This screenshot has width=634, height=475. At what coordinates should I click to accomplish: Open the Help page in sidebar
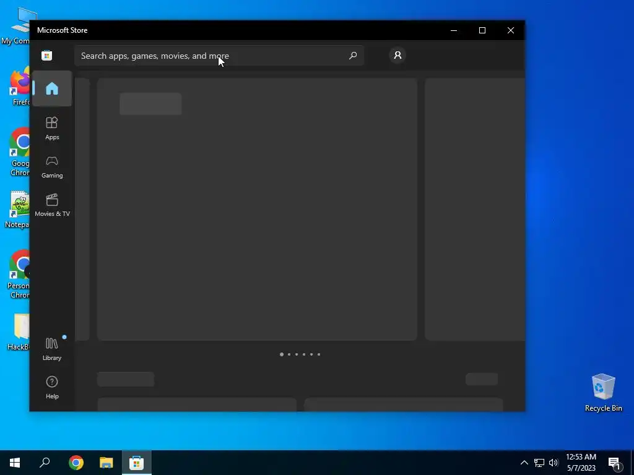pos(52,387)
